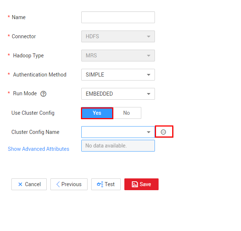The image size is (241, 231).
Task: Select Yes for Use Cluster Config
Action: (97, 113)
